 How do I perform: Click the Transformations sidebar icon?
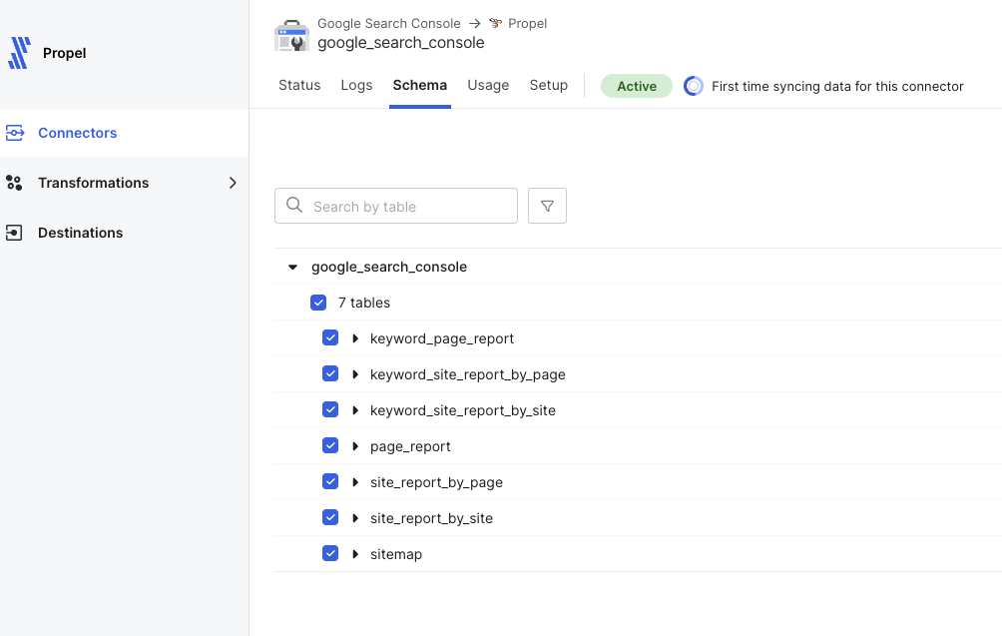[14, 183]
